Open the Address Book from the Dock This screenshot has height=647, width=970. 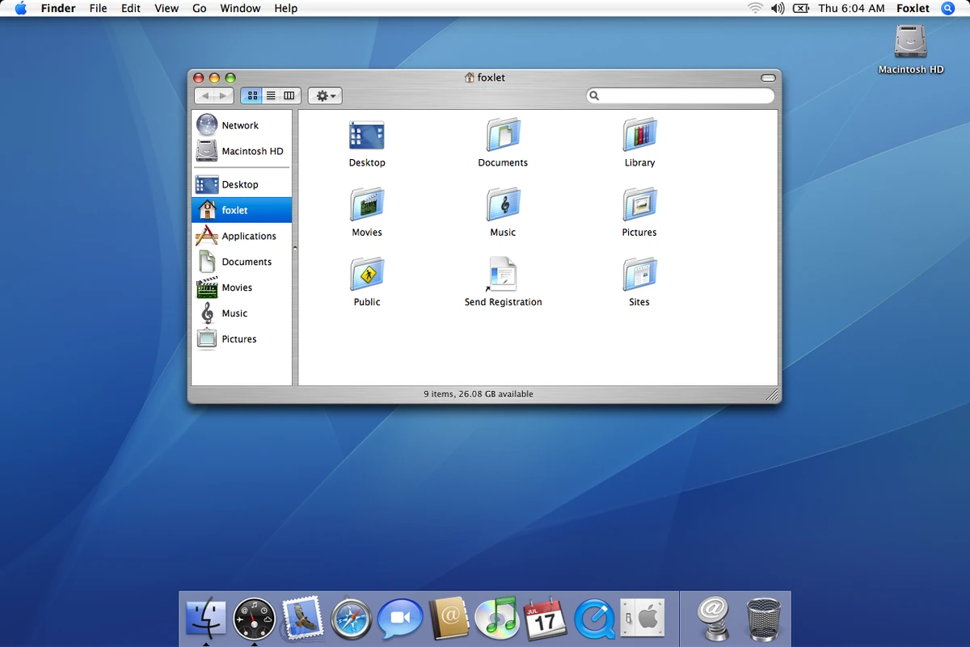pyautogui.click(x=449, y=618)
